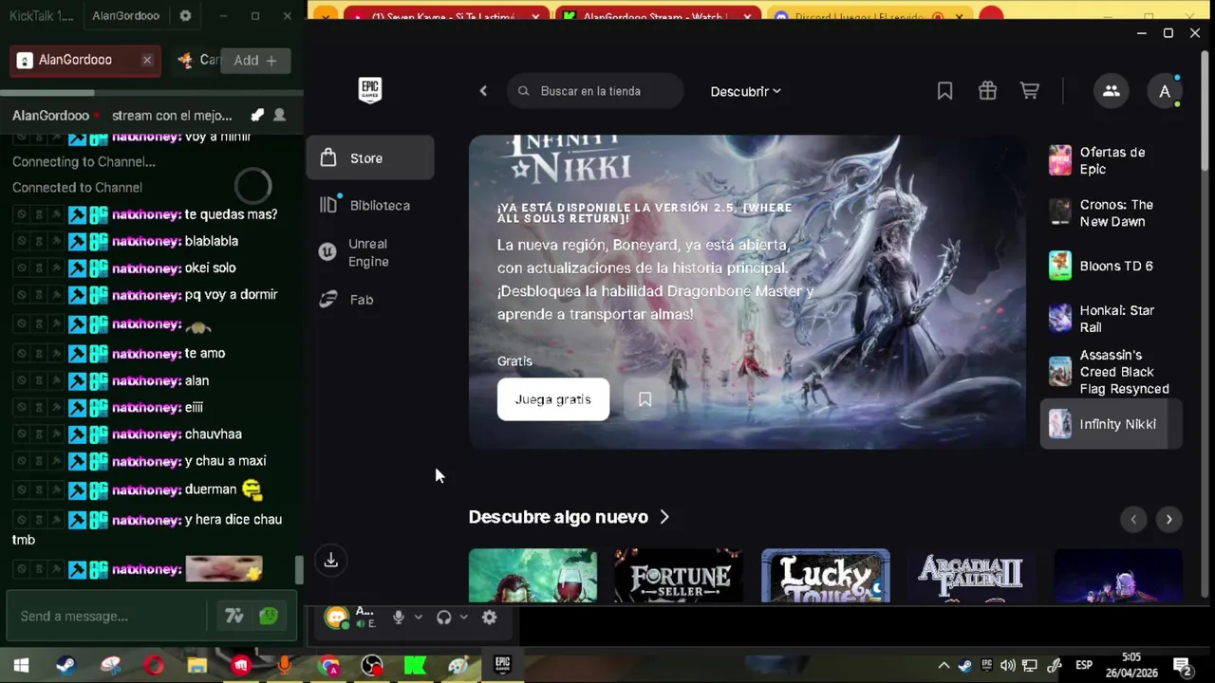The image size is (1215, 683).
Task: Close the AlanGordooo chat tab
Action: pos(147,60)
